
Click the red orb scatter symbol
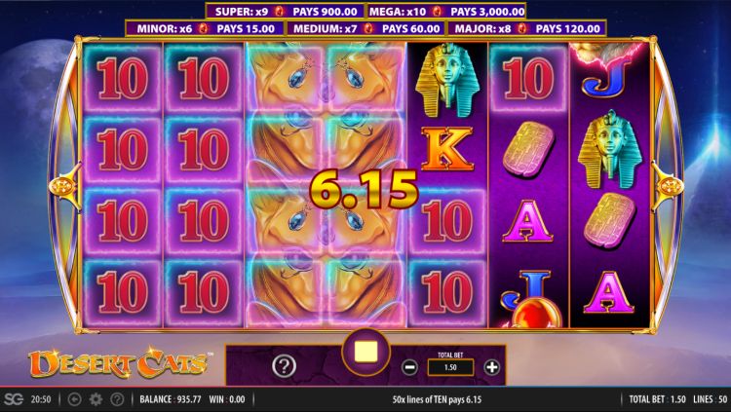tap(537, 312)
